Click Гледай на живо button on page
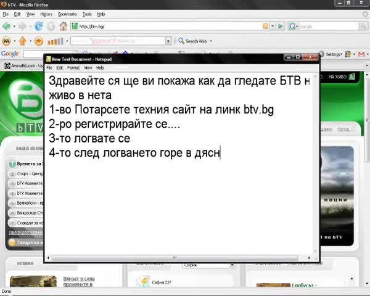Screen dimensions: 370x296 pyautogui.click(x=26, y=242)
